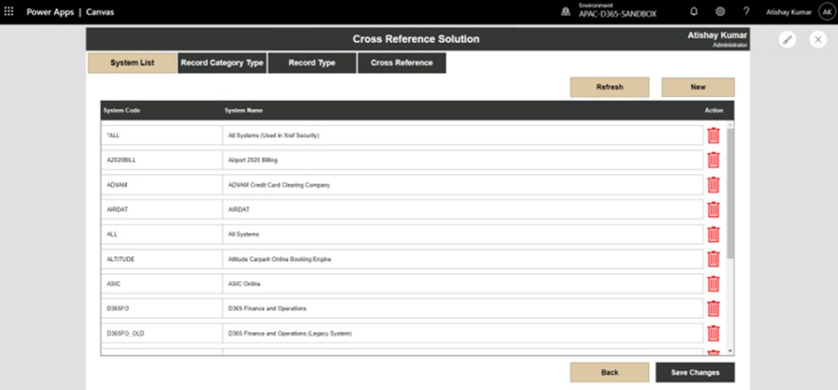Image resolution: width=838 pixels, height=390 pixels.
Task: Delete the D365FO_OLD row
Action: point(714,333)
